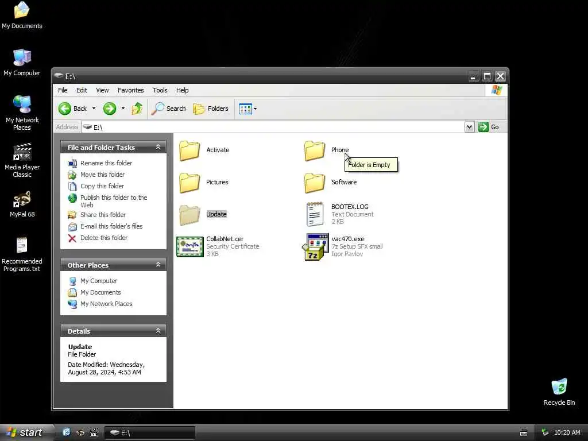
Task: Open the Views icon in toolbar
Action: click(x=245, y=109)
